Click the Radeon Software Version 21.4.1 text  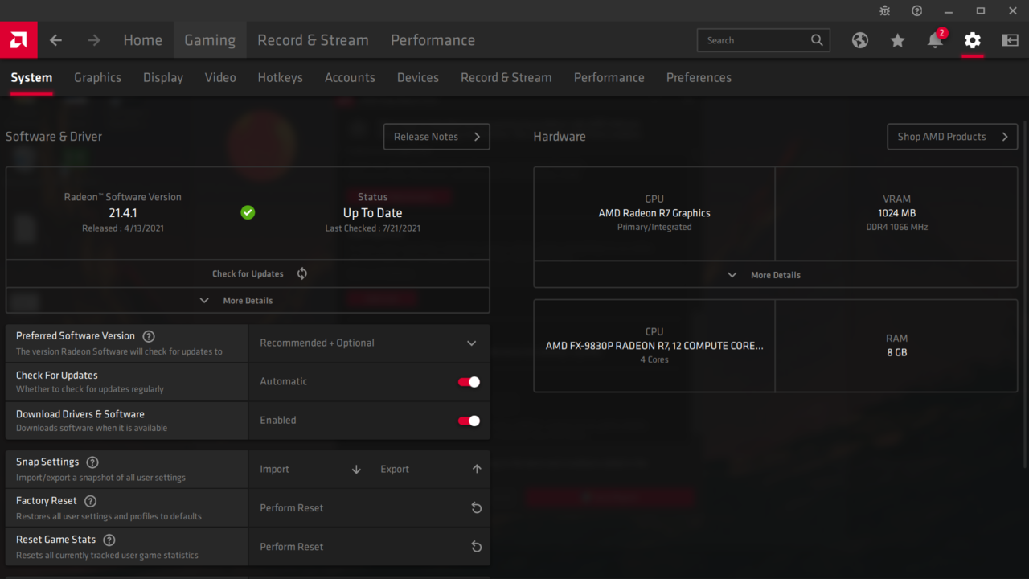(x=123, y=213)
